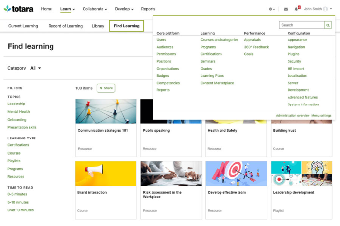Open the messages envelope icon

coord(286,9)
